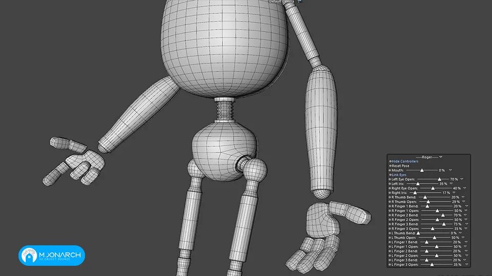Click the keyframe dot beside Mouth

pos(389,170)
